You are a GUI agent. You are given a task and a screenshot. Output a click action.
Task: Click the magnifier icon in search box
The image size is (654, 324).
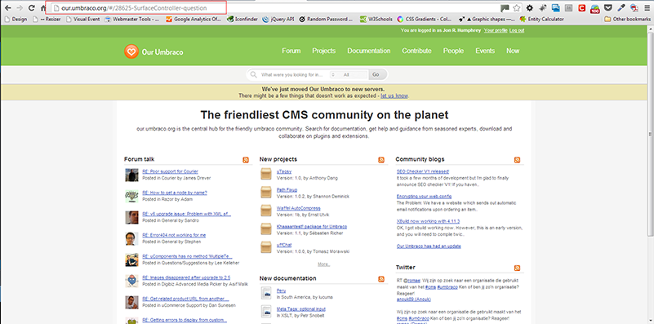click(x=253, y=74)
